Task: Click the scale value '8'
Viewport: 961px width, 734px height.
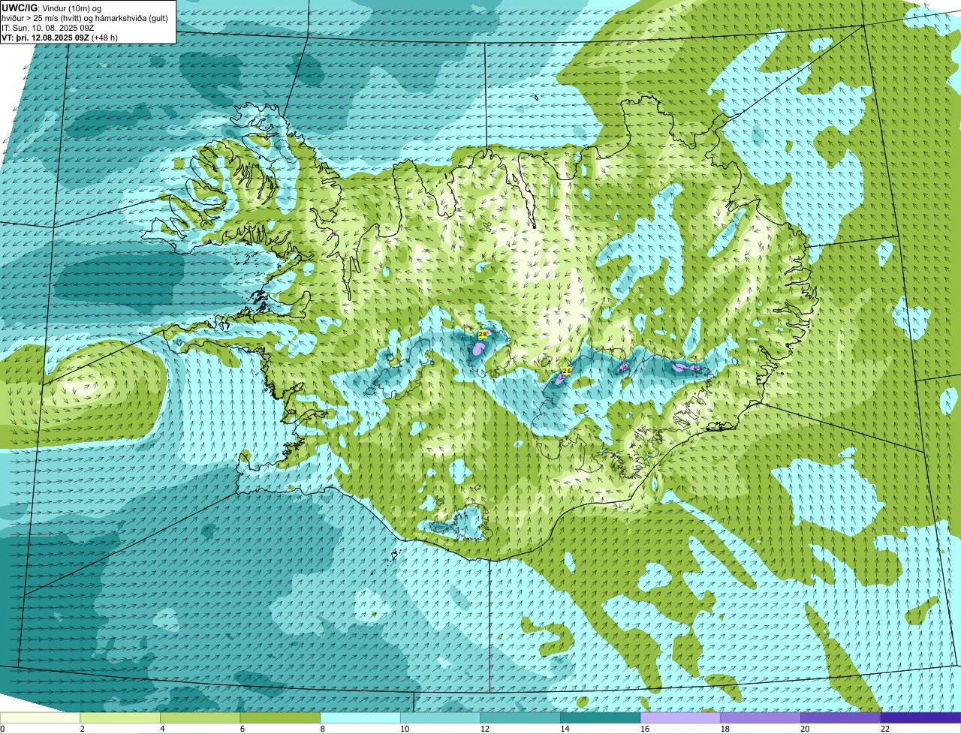Action: pyautogui.click(x=322, y=729)
